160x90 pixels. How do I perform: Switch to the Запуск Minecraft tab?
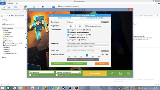pos(64,18)
